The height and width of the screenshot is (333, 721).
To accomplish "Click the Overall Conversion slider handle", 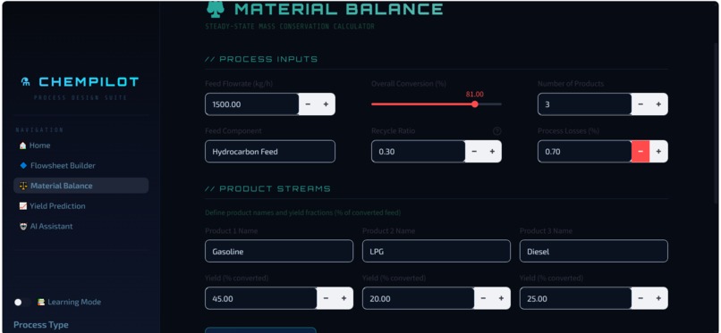I will [475, 104].
